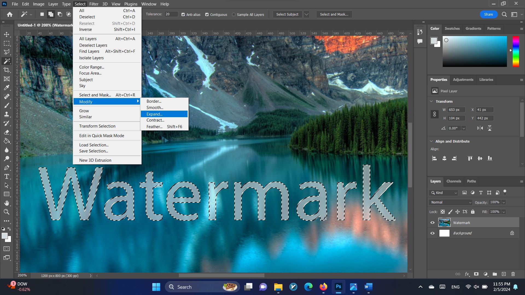Screen dimensions: 525x295
Task: Click the flip horizontal icon
Action: (480, 128)
